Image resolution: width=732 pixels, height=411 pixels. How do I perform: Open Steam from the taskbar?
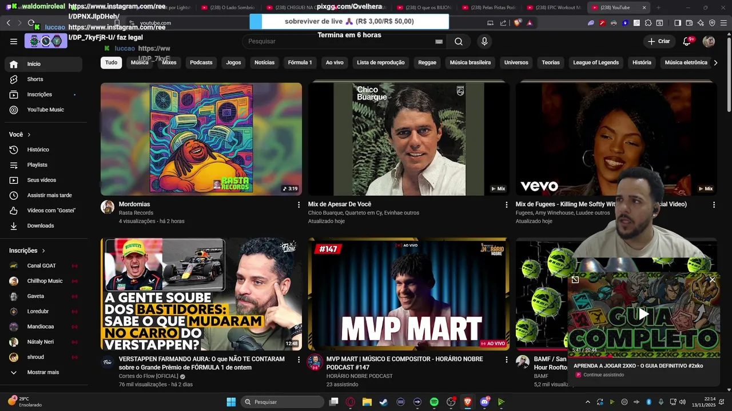pyautogui.click(x=384, y=402)
